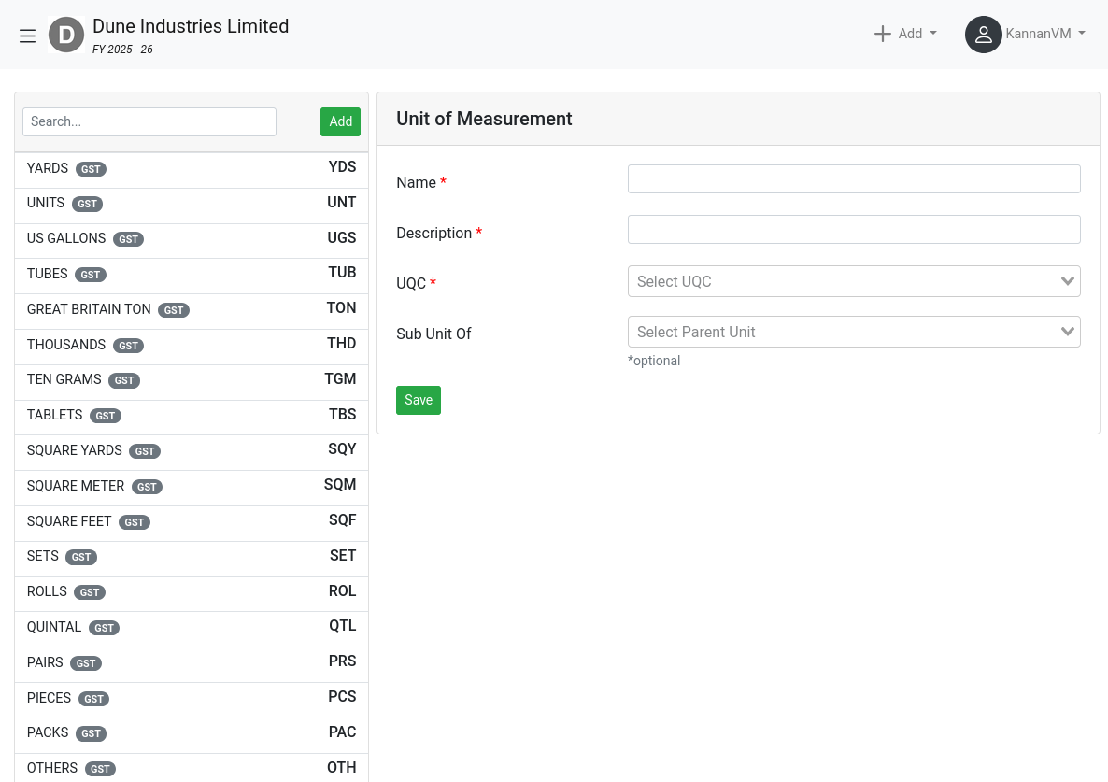This screenshot has height=782, width=1108.
Task: Select the PIECES unit row
Action: tap(192, 700)
